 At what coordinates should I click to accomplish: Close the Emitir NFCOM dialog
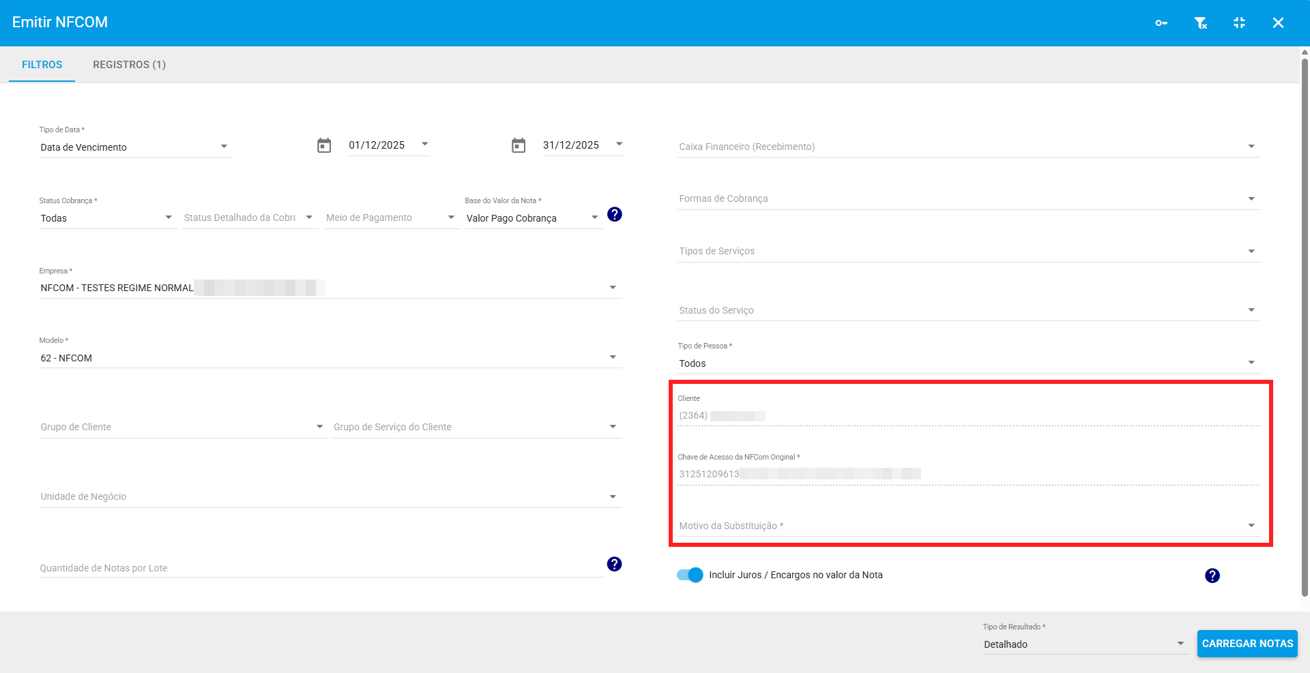[1279, 23]
